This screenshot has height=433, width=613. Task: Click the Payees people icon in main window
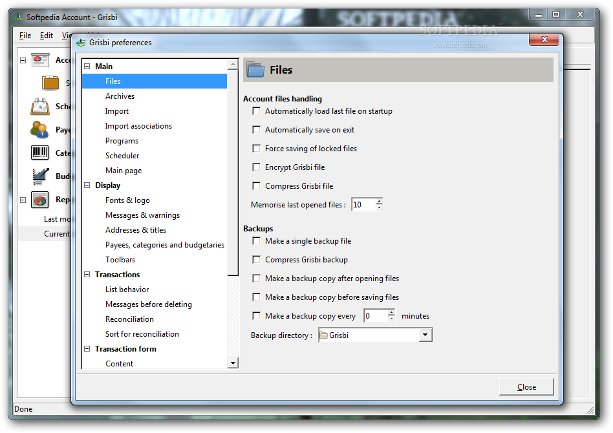(39, 129)
